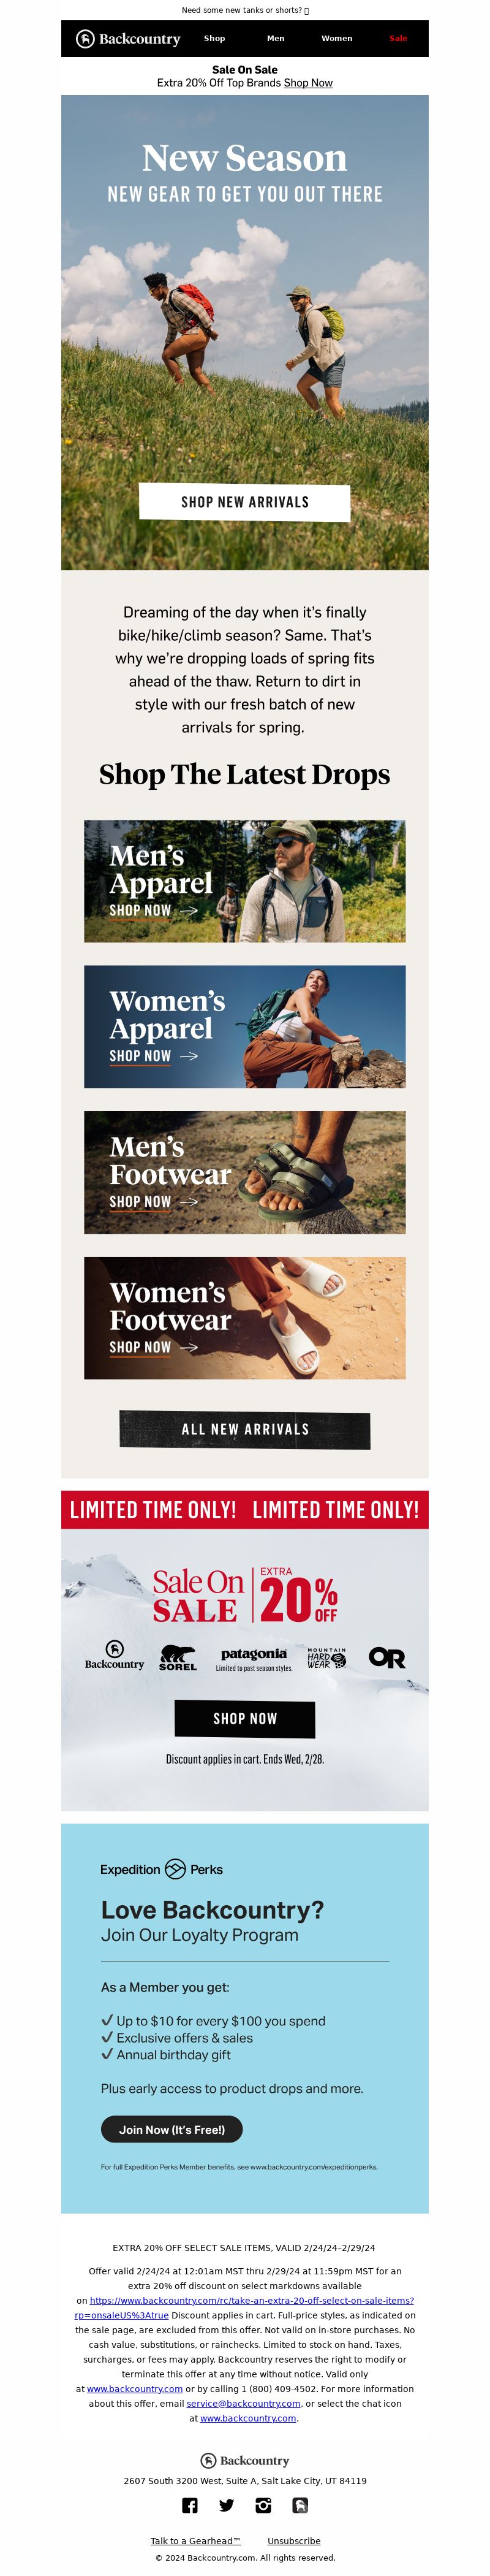This screenshot has width=490, height=2576.
Task: Click the Mountain Hardwear logo
Action: pos(326,1658)
